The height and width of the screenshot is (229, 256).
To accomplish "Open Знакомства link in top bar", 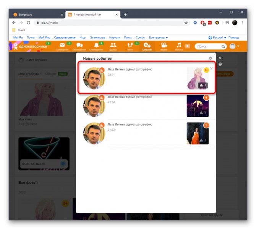I will click(x=98, y=38).
